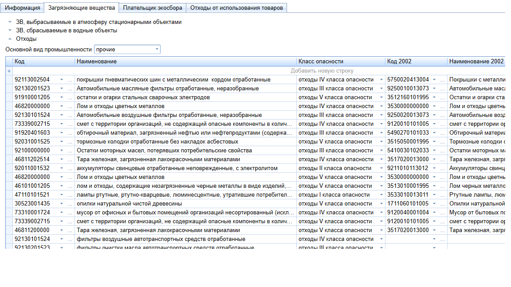Click ellipsis button beside code 91910001205
The height and width of the screenshot is (287, 511).
click(x=70, y=97)
